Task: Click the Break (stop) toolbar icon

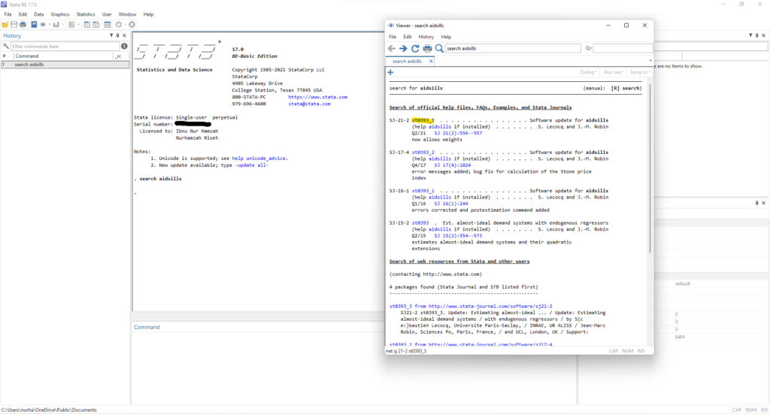Action: click(x=132, y=25)
